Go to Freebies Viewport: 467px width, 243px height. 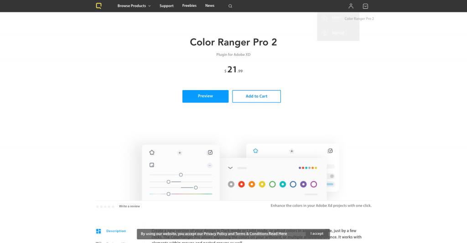189,5
